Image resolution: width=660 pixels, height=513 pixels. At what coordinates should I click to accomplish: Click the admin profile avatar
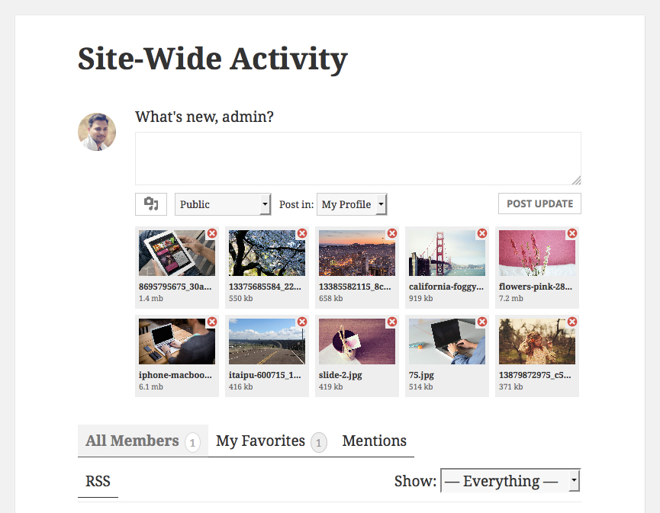[97, 132]
